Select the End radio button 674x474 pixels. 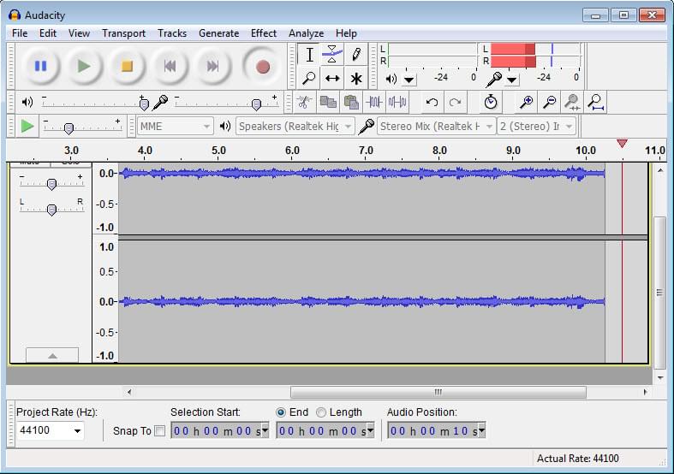click(281, 412)
